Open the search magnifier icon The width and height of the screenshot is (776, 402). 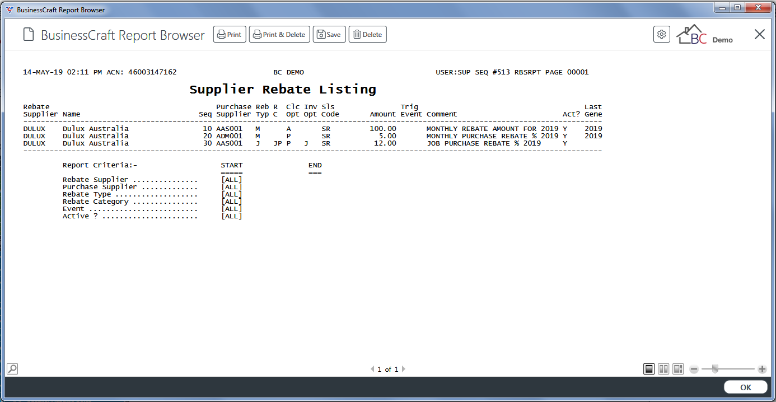[x=12, y=369]
